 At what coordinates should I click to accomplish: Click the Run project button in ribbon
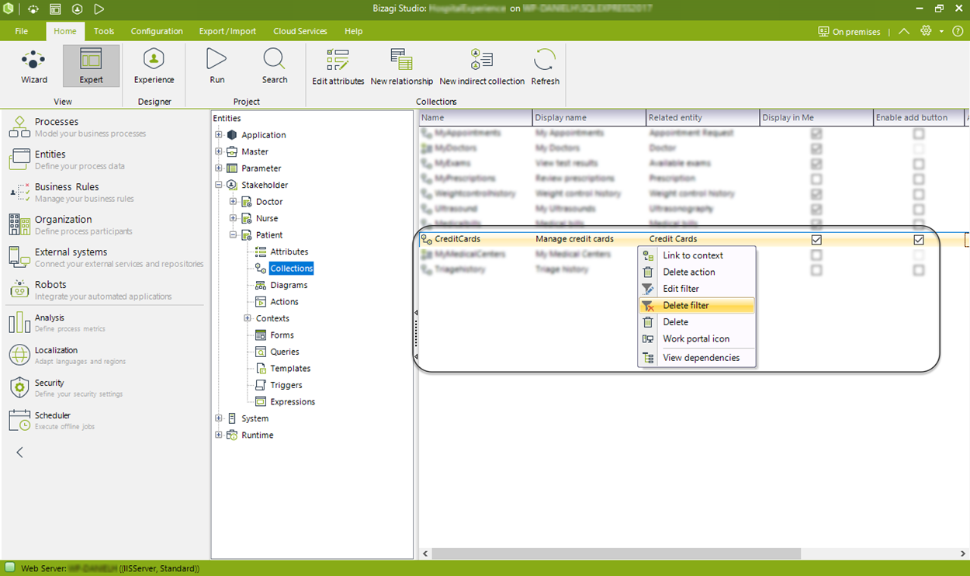coord(217,66)
